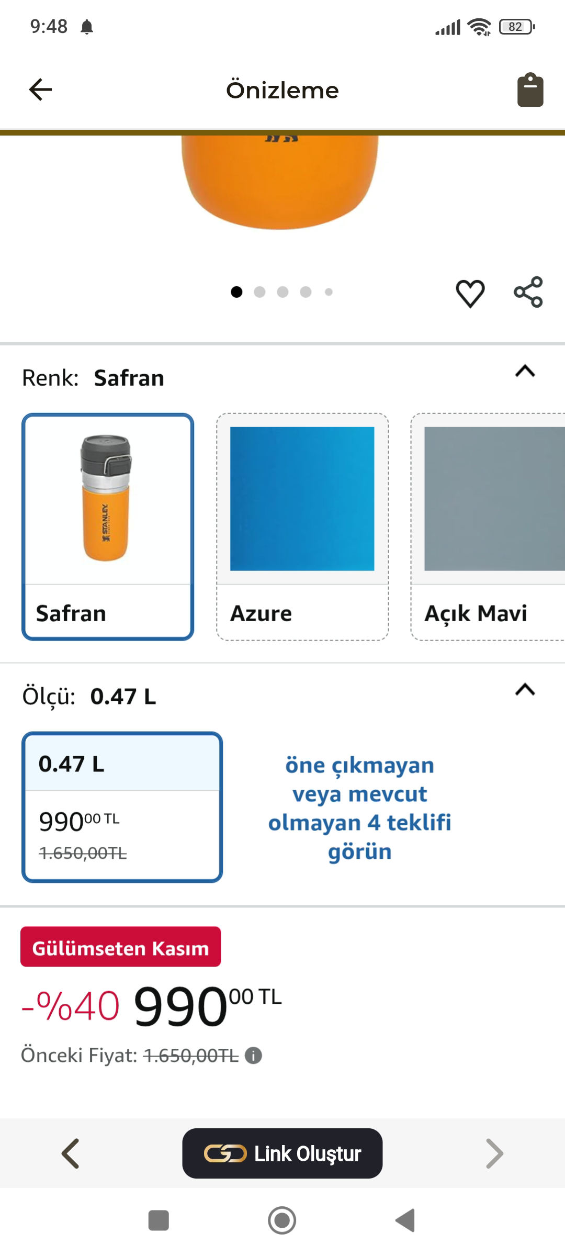Select the 0.47 L size option
The width and height of the screenshot is (565, 1256).
tap(122, 806)
